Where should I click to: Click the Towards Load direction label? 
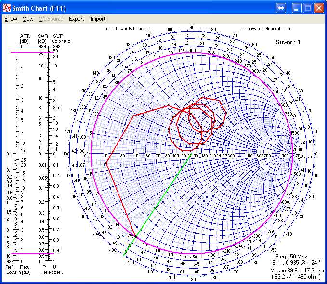point(129,29)
